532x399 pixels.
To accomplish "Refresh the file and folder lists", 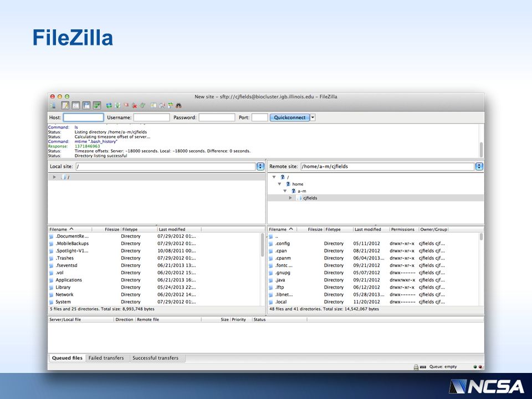I will 109,105.
